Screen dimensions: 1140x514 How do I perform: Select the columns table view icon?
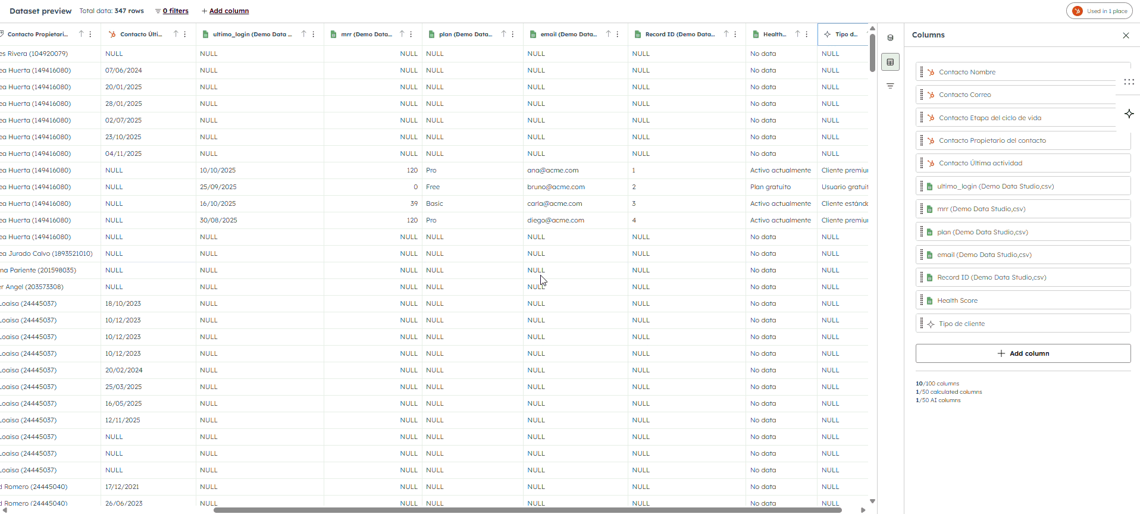[890, 62]
